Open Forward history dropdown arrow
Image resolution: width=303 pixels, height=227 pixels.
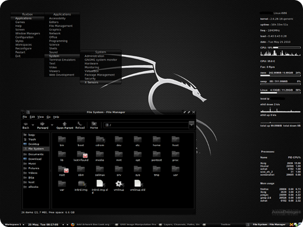point(52,125)
